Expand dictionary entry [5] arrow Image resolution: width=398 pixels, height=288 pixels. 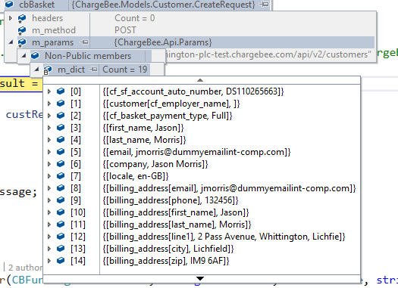pyautogui.click(x=49, y=152)
